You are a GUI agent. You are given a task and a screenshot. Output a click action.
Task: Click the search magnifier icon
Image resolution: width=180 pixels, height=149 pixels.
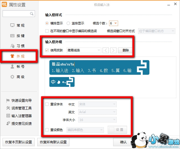pos(32,14)
